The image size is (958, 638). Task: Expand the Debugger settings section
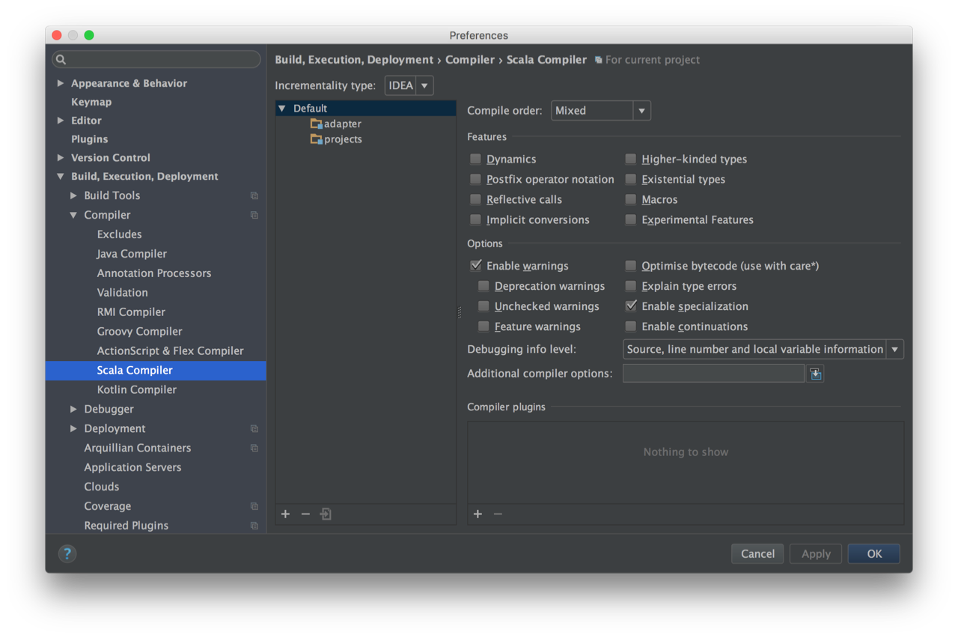pos(73,409)
